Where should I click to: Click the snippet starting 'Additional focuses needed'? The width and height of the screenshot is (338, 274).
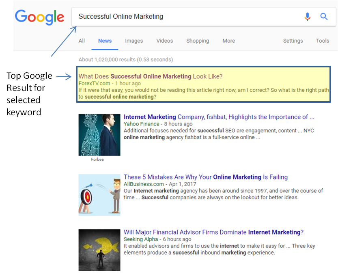click(219, 134)
